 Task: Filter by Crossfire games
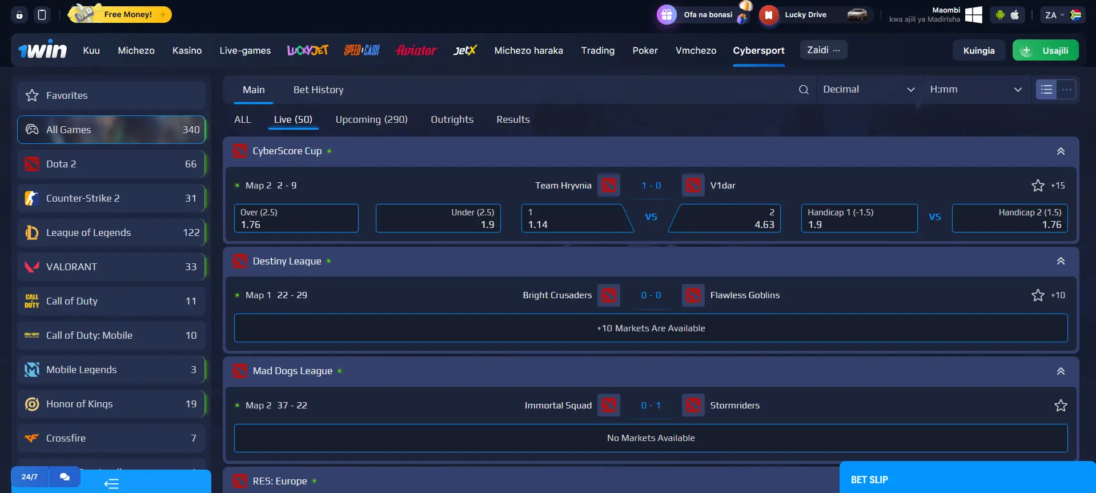pyautogui.click(x=111, y=438)
